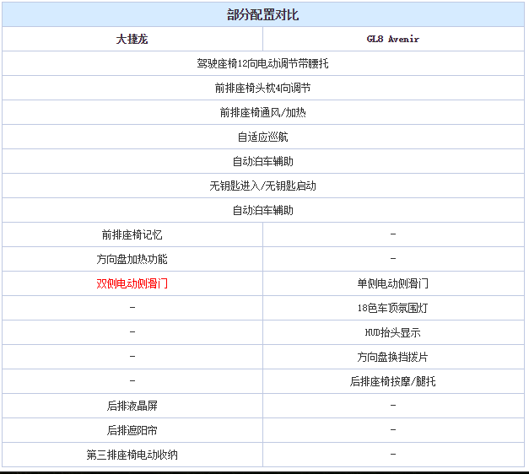Click the row 驾驶座椅12向电动调节带腰托
This screenshot has height=474, width=529.
[263, 63]
